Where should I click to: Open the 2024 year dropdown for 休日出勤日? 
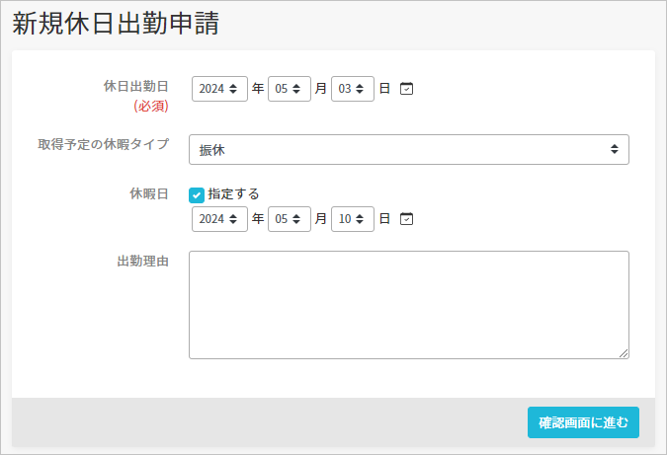pos(219,89)
